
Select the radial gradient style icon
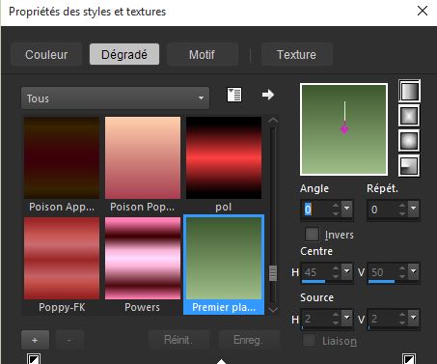click(409, 166)
